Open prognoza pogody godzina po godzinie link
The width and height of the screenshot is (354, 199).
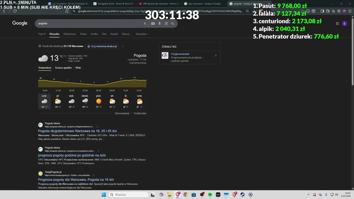coord(72,155)
